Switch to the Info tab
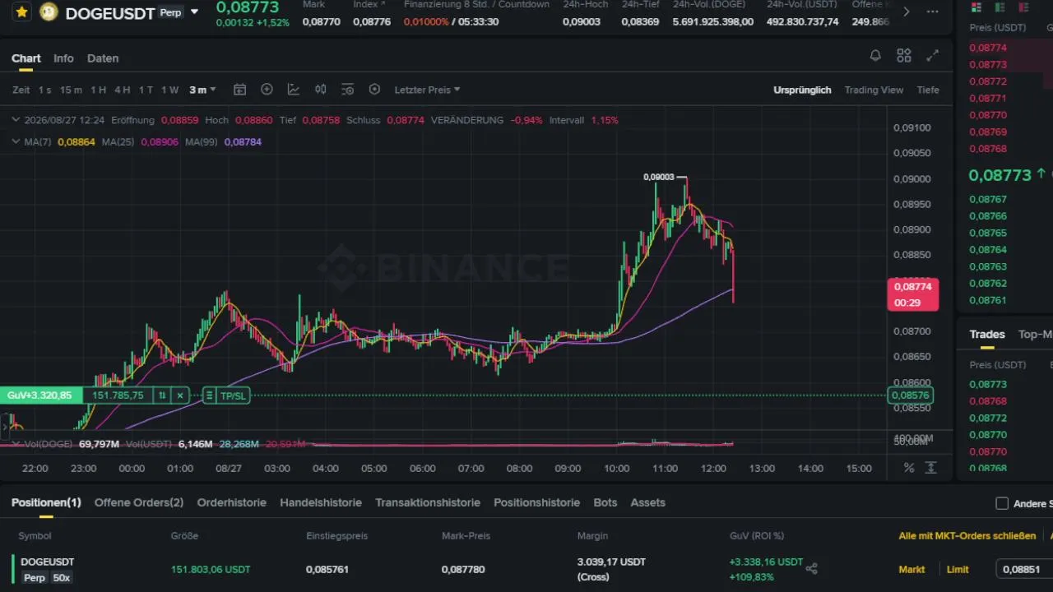 coord(63,58)
